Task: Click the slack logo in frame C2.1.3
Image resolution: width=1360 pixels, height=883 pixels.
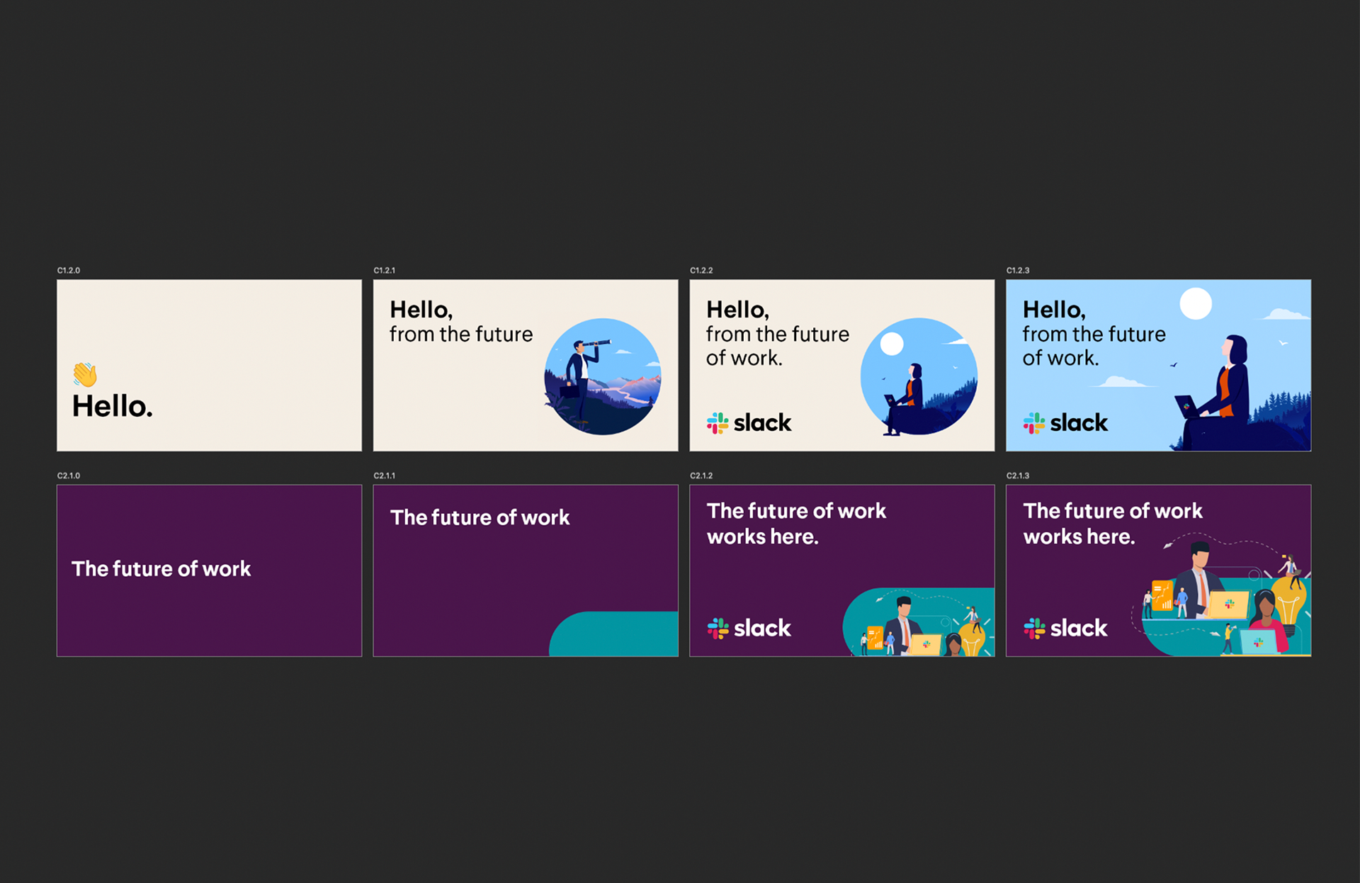Action: coord(1065,628)
